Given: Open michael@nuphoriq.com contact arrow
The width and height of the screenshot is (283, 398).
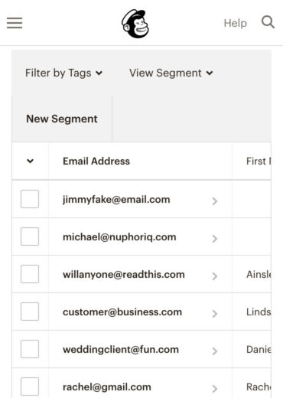Looking at the screenshot, I should pyautogui.click(x=215, y=239).
